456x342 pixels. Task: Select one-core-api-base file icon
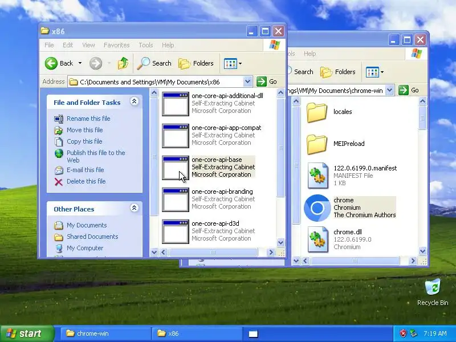click(x=176, y=168)
